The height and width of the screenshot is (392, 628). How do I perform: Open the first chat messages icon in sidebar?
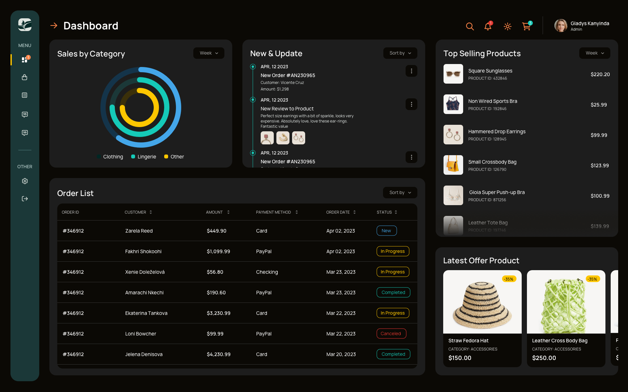tap(25, 114)
